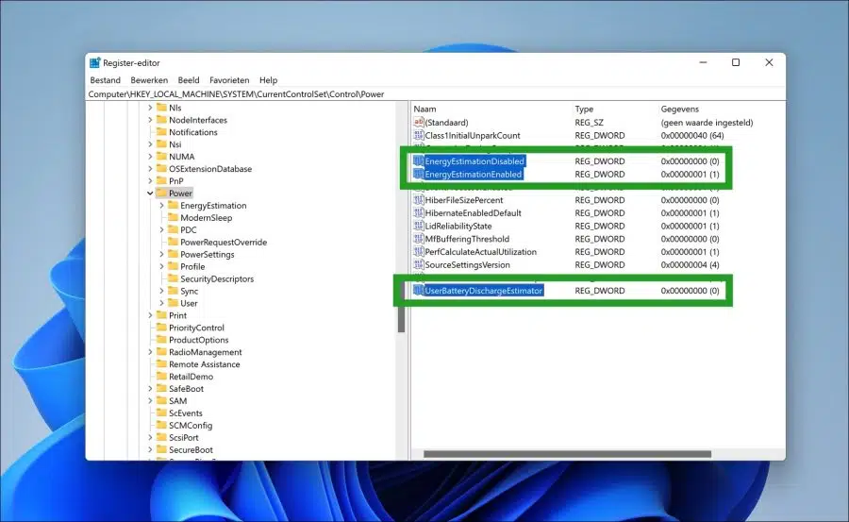Click the values pane horizontal scrollbar

point(567,454)
